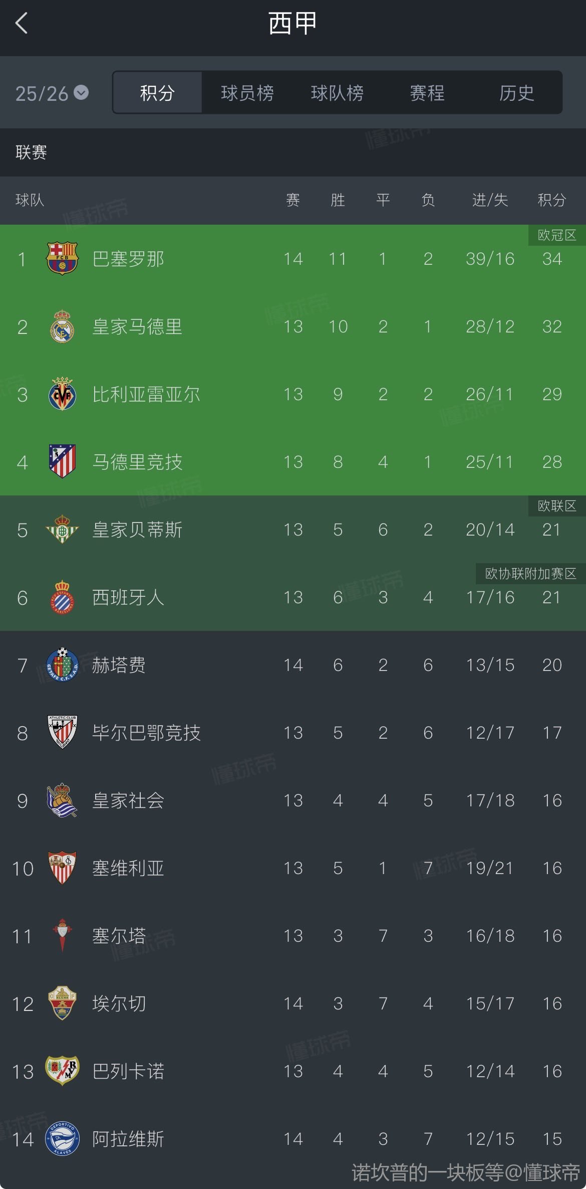Open team page for 塞维利亚
Viewport: 586px width, 1189px height.
click(128, 869)
